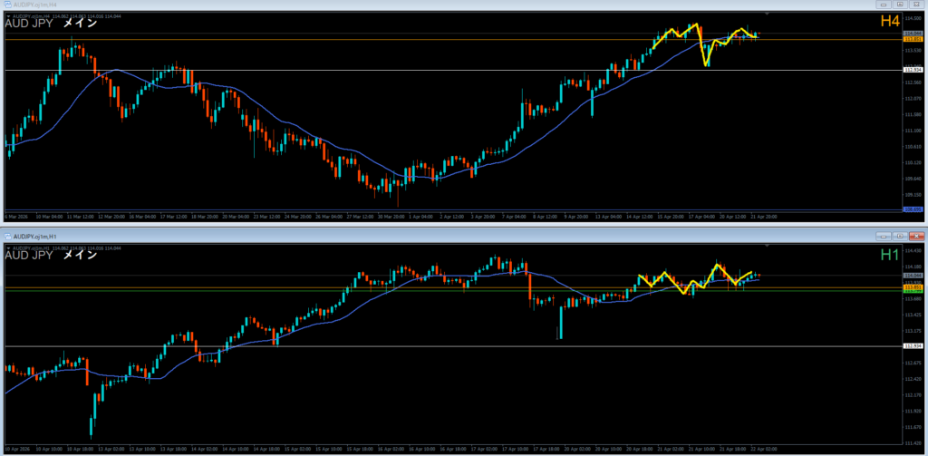Close the H1 chart window
The height and width of the screenshot is (456, 928).
click(916, 235)
